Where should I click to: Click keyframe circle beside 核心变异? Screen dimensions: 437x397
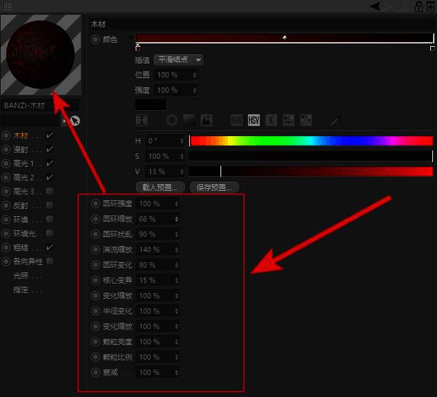coord(96,280)
